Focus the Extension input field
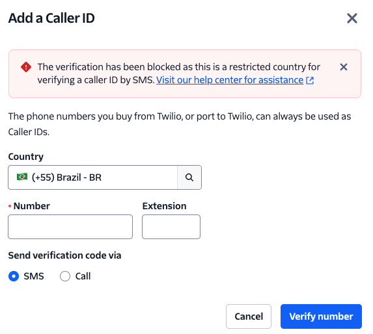This screenshot has width=373, height=334. (x=171, y=227)
